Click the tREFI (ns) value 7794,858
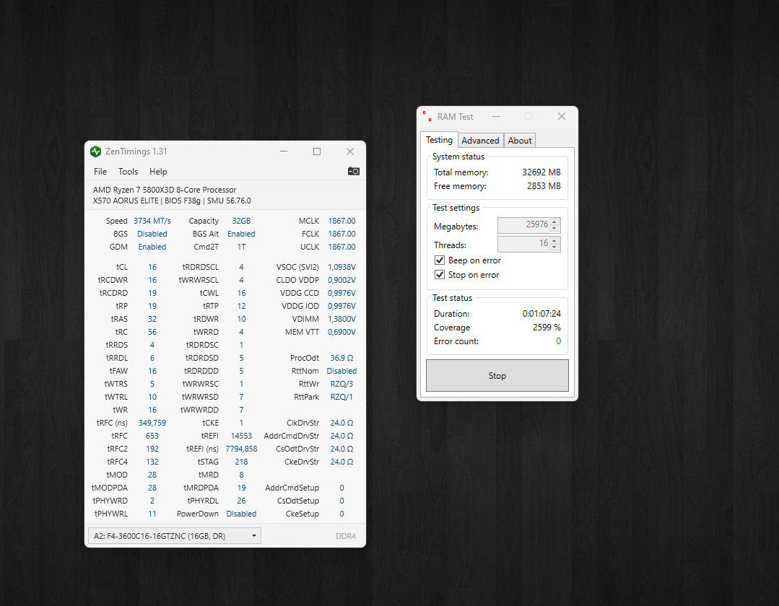The width and height of the screenshot is (779, 606). [241, 449]
